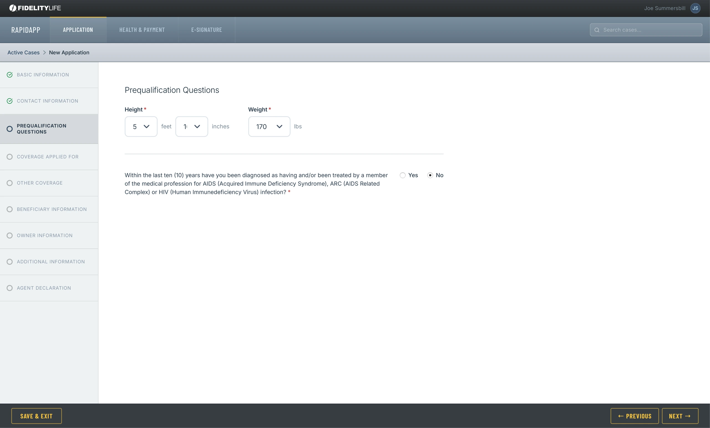Open the Height inches dropdown

(192, 126)
